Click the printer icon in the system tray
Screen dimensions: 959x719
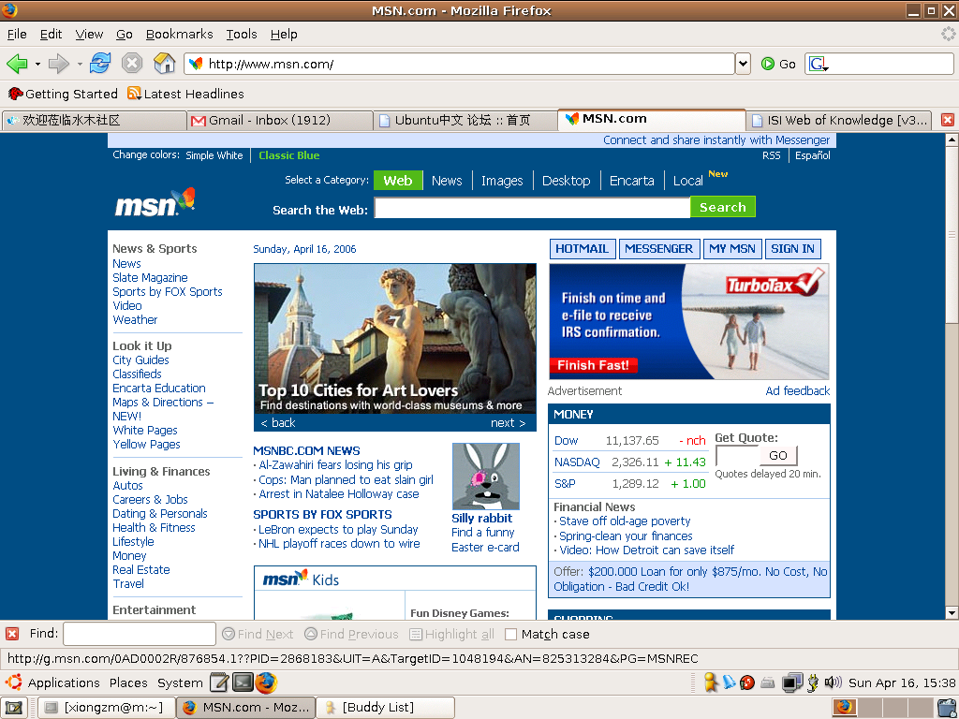coord(768,682)
